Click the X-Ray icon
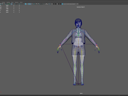Image resolution: width=128 pixels, height=96 pixels. [46, 4]
